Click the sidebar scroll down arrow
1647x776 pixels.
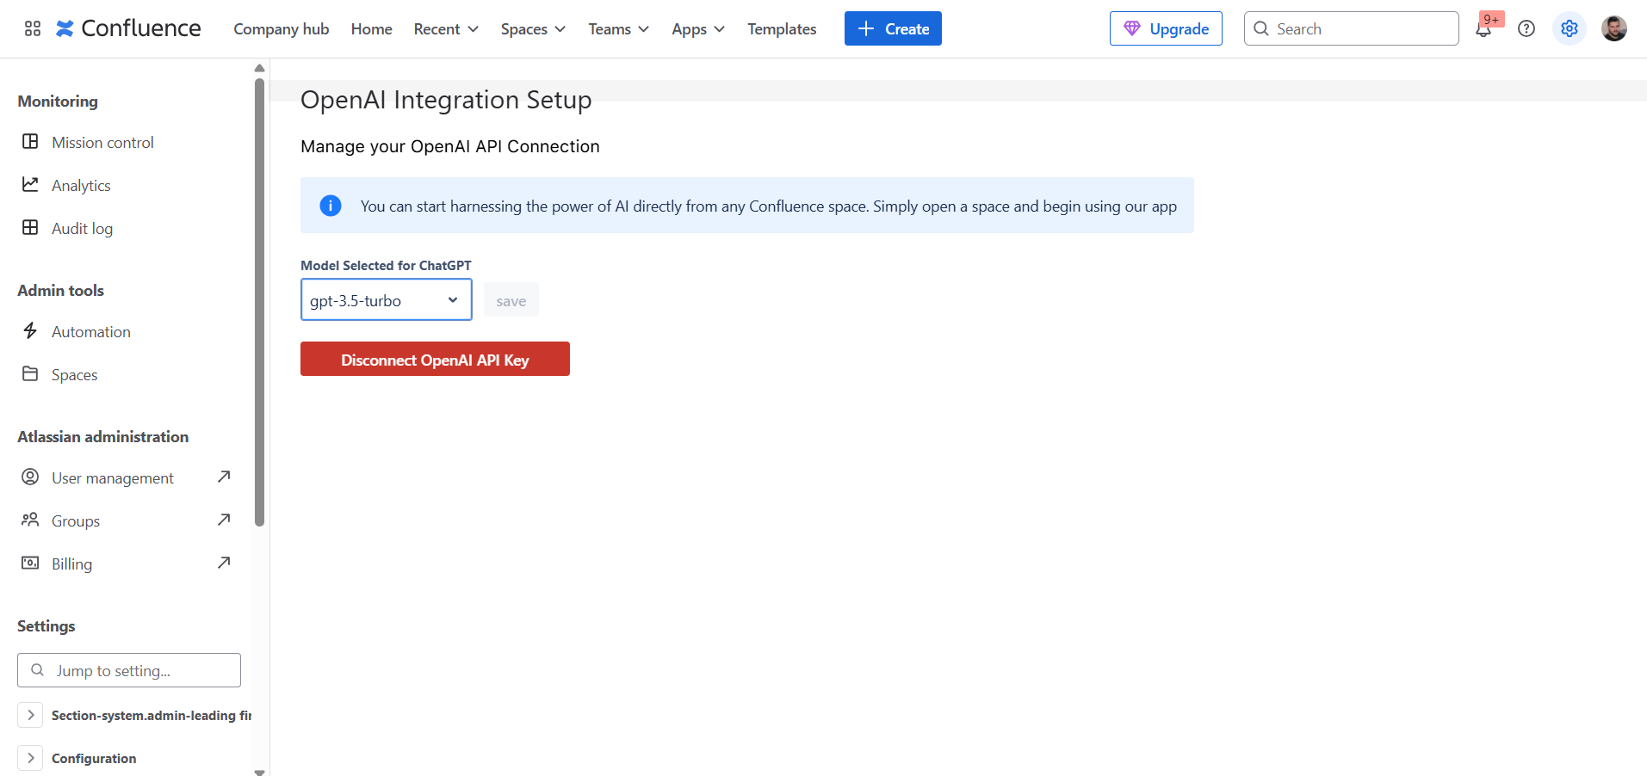coord(259,771)
